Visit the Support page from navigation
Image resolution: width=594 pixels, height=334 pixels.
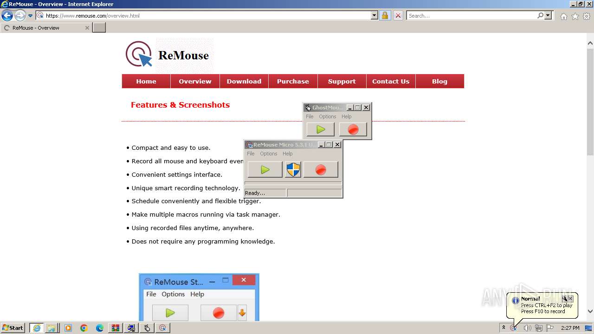click(342, 81)
